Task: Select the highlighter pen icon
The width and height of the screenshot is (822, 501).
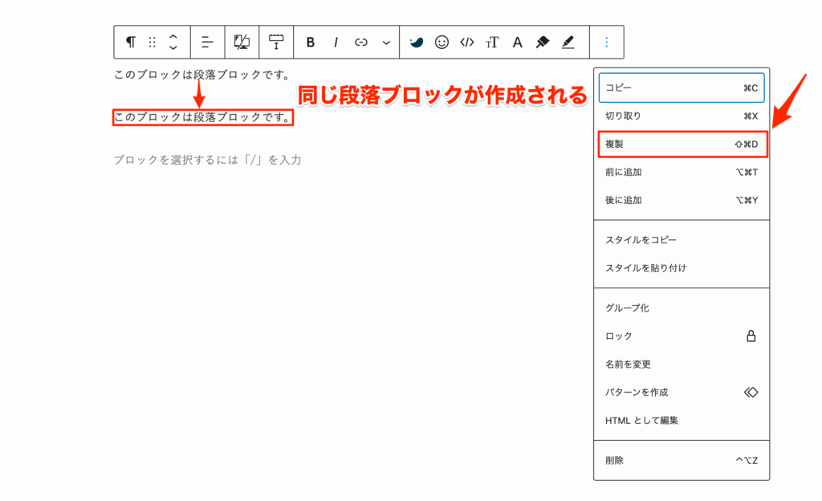Action: click(x=568, y=42)
